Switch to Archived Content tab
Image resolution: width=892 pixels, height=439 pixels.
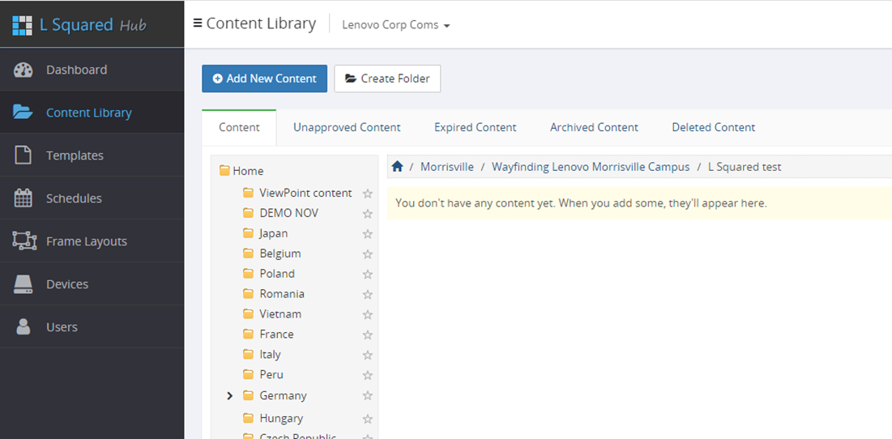coord(594,127)
